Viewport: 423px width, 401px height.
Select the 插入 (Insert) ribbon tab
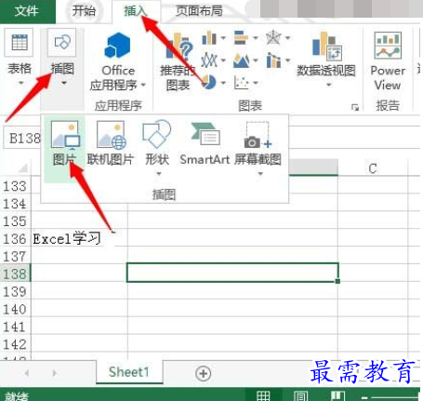point(136,11)
